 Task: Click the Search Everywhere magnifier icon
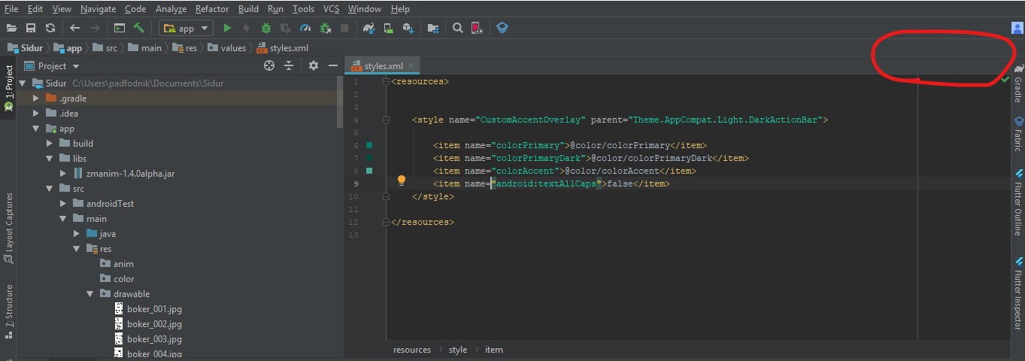pos(457,29)
